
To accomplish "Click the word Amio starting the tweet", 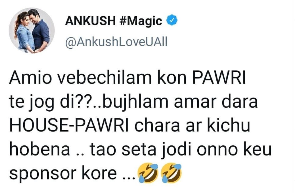I will (30, 77).
